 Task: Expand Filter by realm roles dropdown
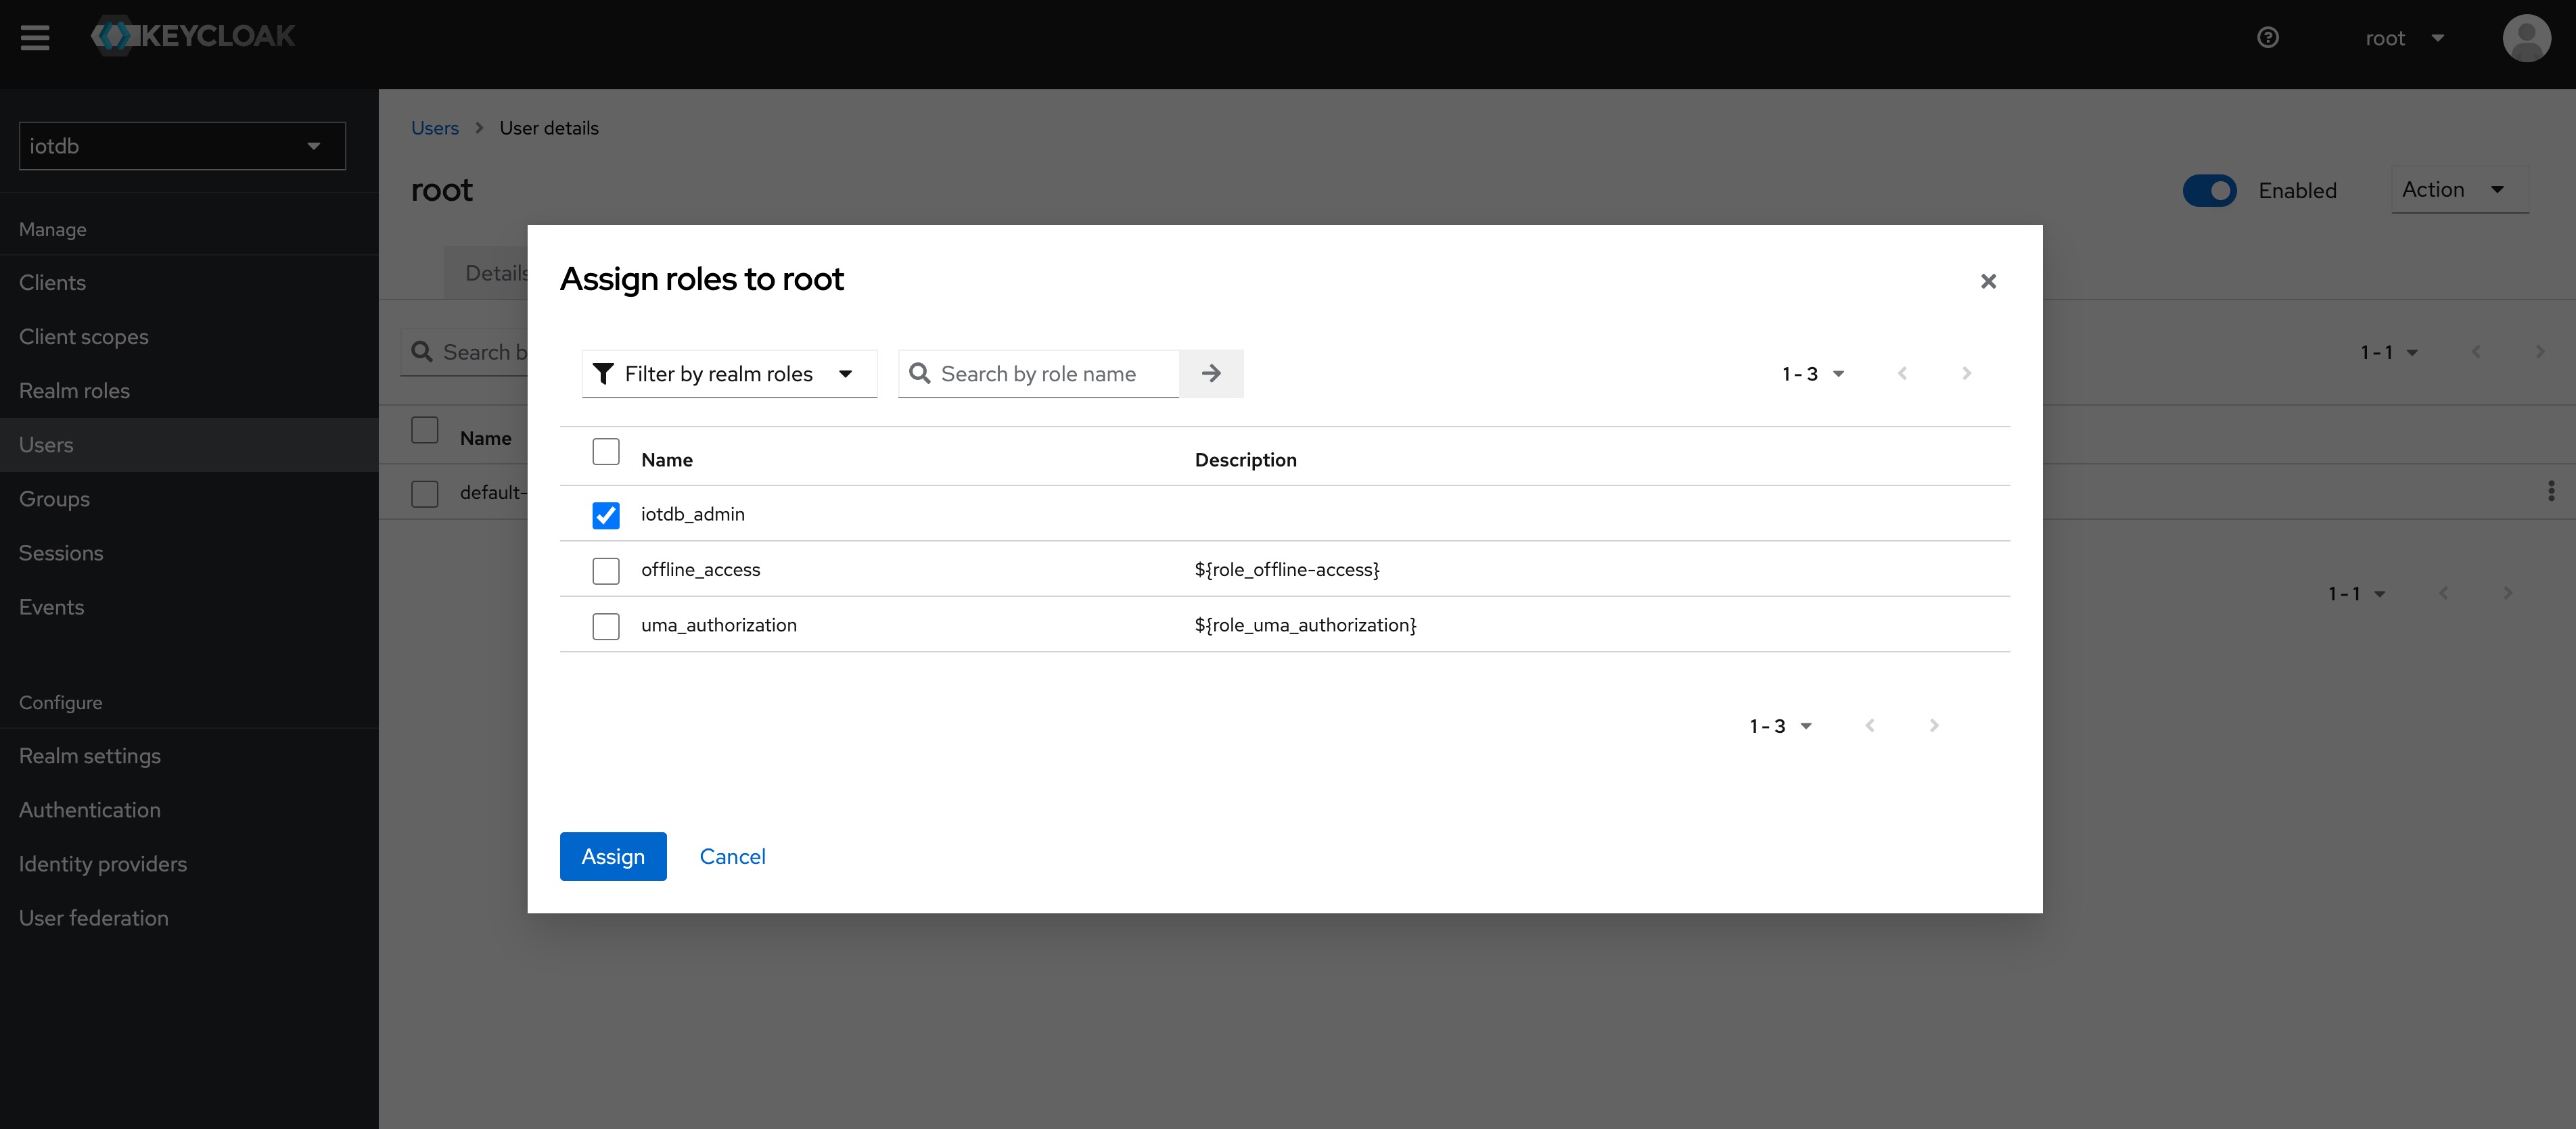pyautogui.click(x=729, y=374)
